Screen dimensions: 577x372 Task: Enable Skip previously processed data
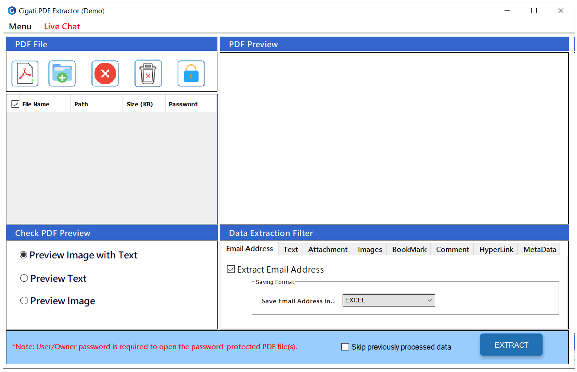tap(345, 347)
